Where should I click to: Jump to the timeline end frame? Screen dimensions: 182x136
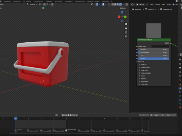coord(77,115)
